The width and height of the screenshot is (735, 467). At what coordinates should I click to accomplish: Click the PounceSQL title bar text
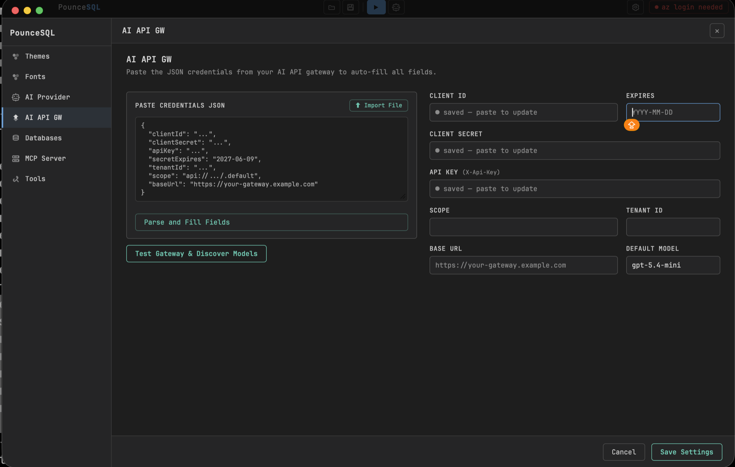(x=79, y=7)
